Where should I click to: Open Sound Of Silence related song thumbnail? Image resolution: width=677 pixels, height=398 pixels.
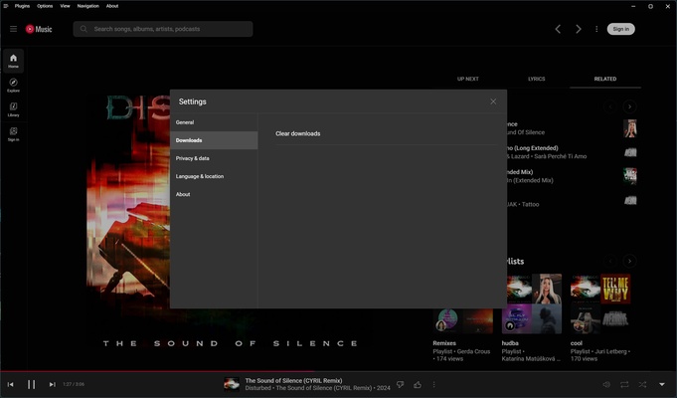(x=630, y=128)
